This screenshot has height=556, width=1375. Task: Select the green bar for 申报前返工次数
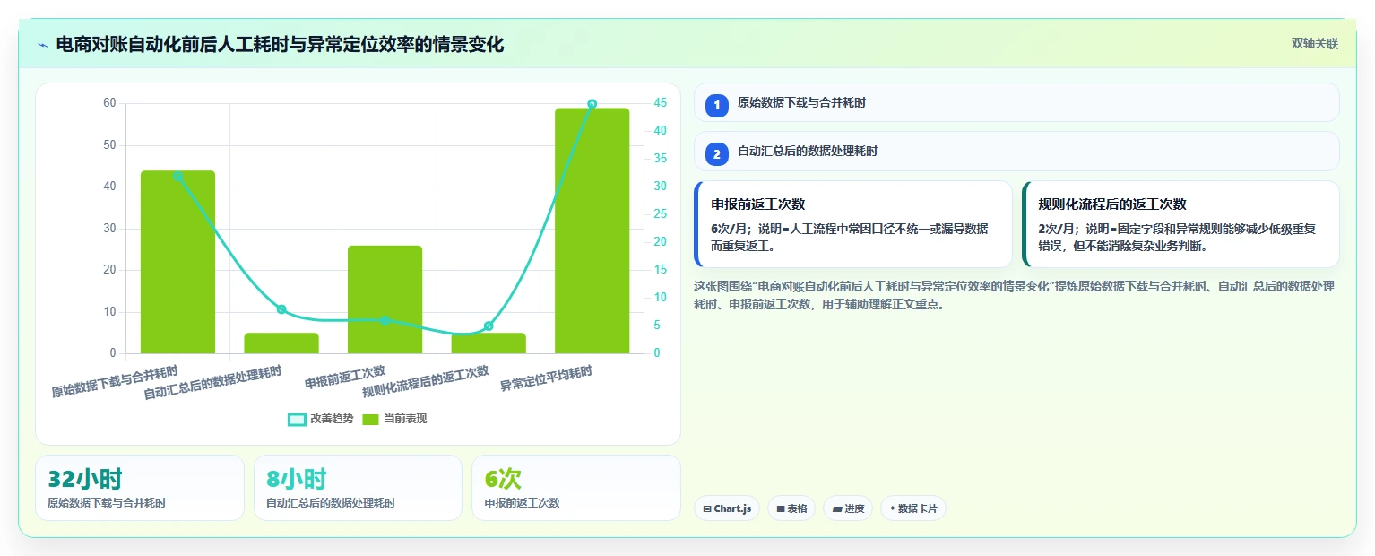[x=385, y=300]
